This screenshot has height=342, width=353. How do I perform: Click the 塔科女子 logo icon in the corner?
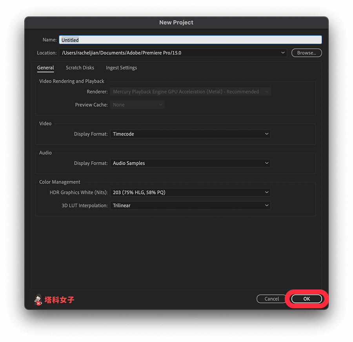[x=38, y=300]
